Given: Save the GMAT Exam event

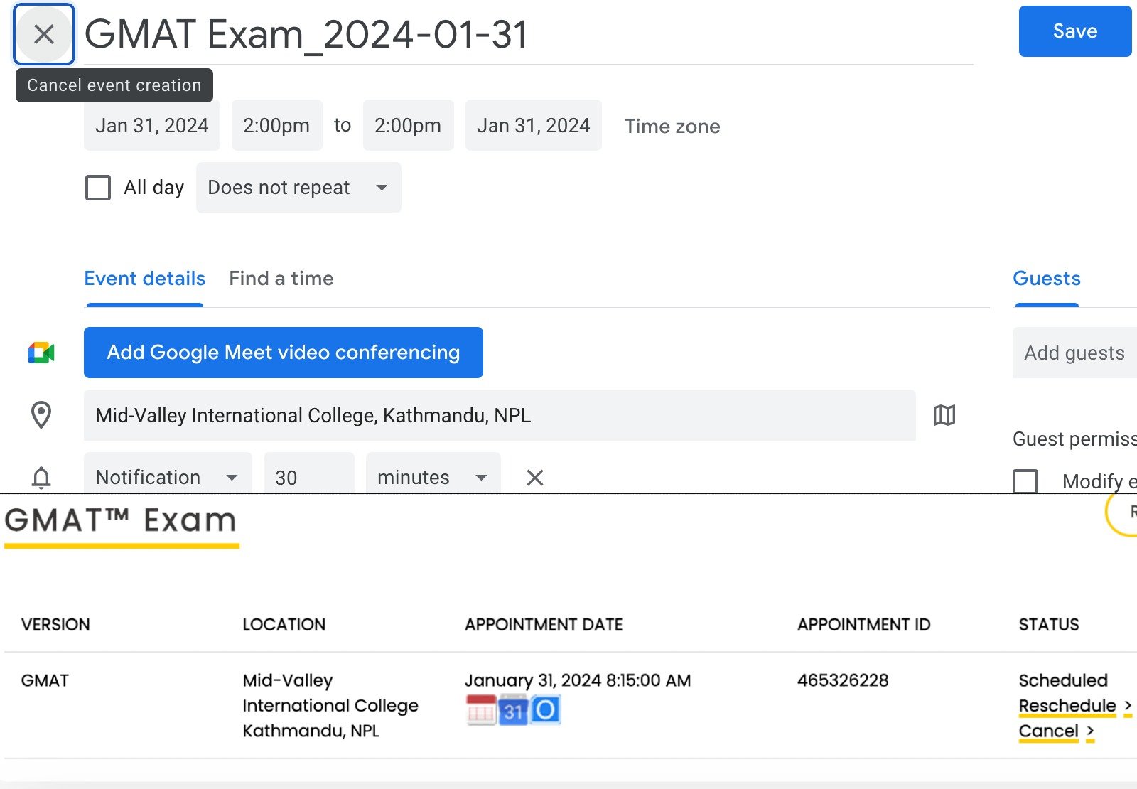Looking at the screenshot, I should [x=1074, y=31].
